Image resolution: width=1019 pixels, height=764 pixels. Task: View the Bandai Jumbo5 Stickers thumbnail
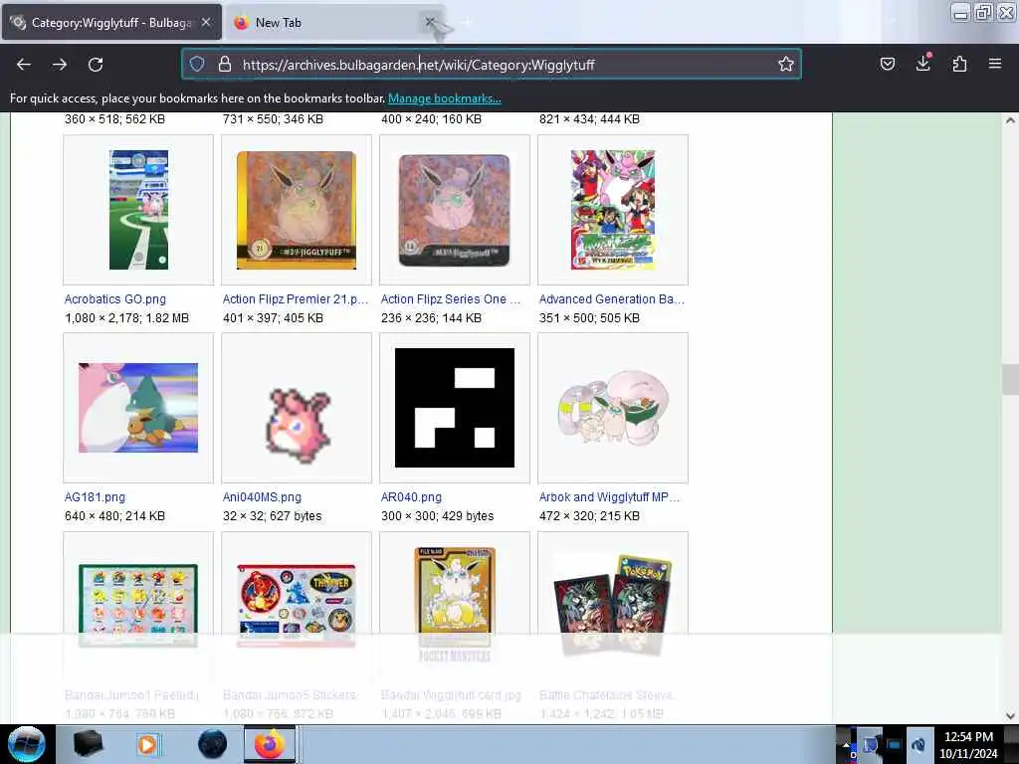297,606
